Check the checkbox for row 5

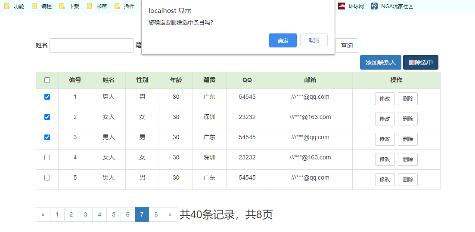[x=47, y=177]
